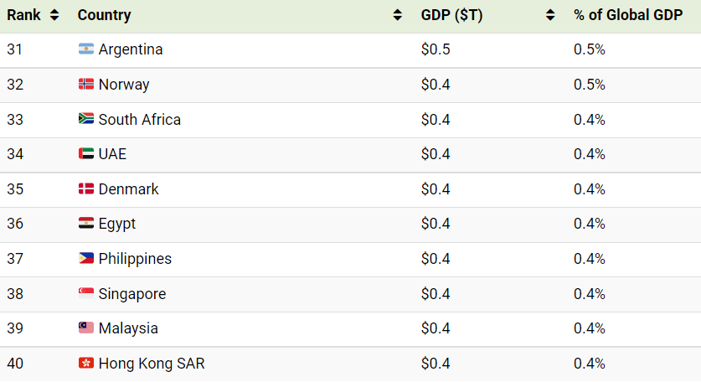Select the Rank column header
This screenshot has height=382, width=701.
[x=23, y=15]
